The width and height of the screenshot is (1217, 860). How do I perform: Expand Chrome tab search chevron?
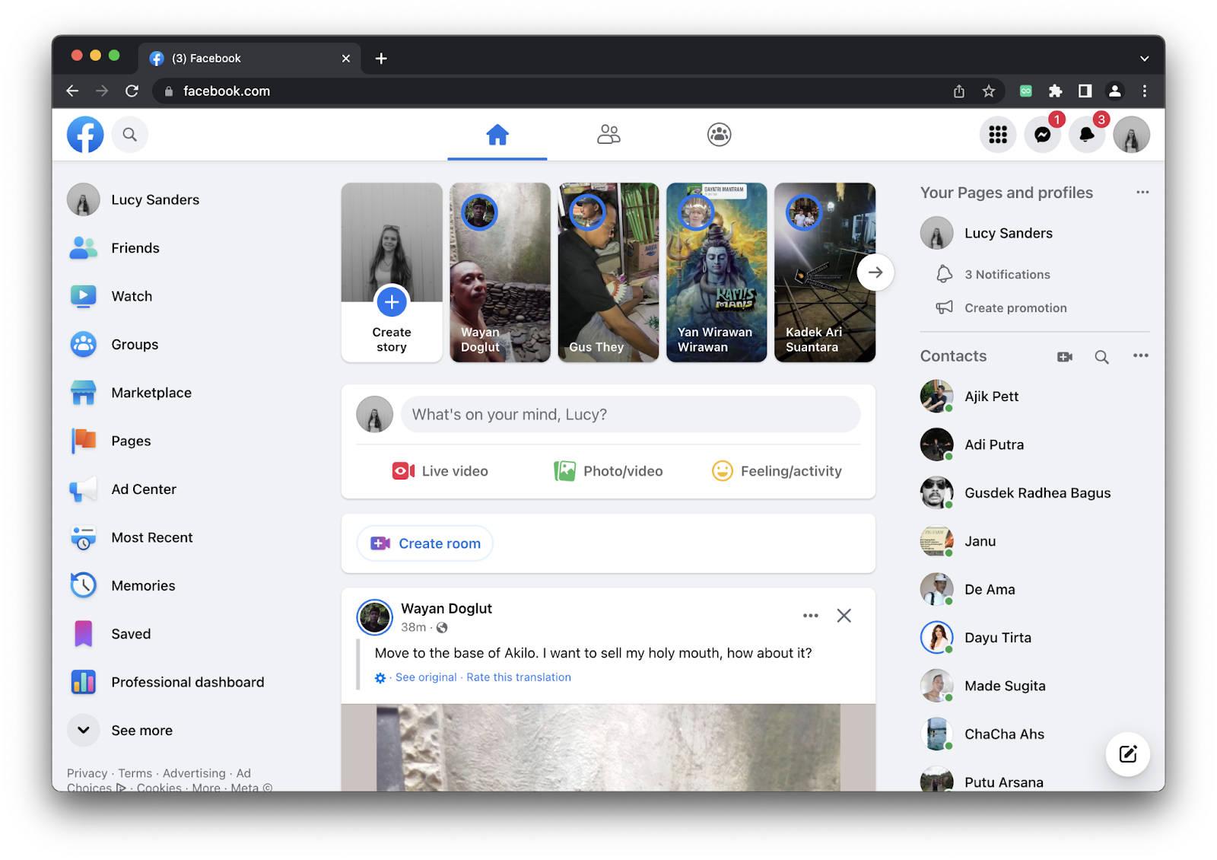click(x=1144, y=59)
